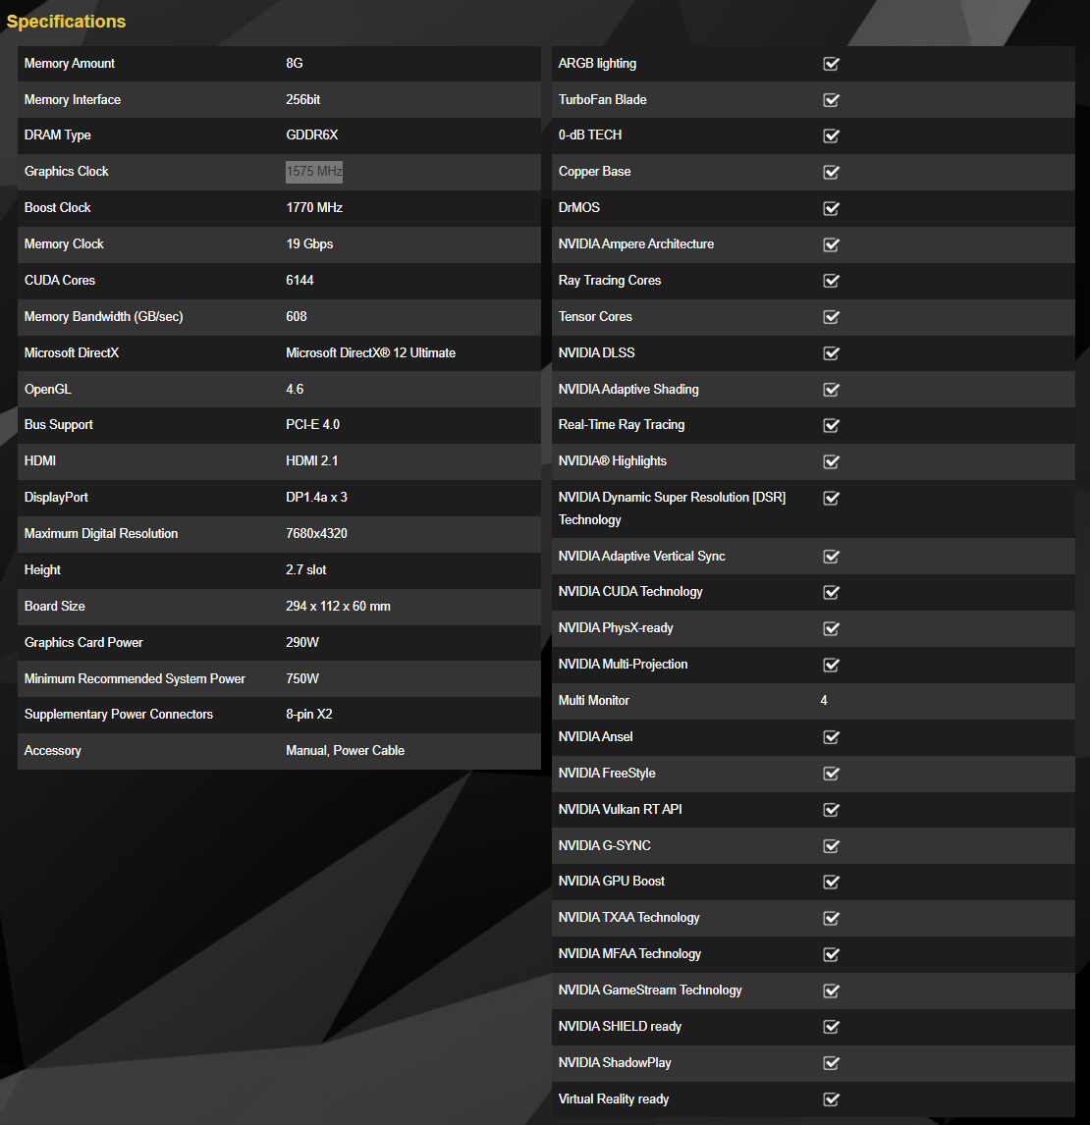Click the Copper Base checkmark icon
This screenshot has width=1090, height=1125.
(831, 172)
